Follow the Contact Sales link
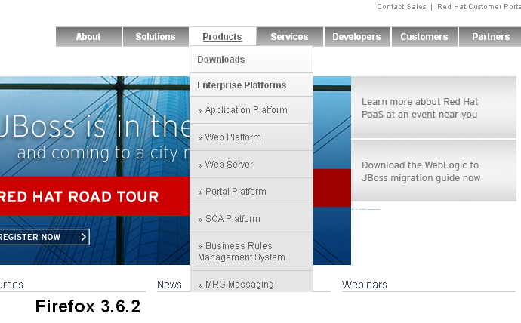 coord(402,7)
